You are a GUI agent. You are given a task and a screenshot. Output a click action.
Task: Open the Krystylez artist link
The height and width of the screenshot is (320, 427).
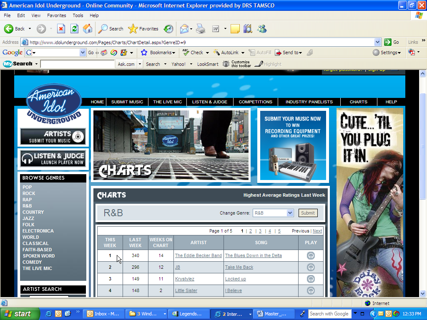tap(185, 279)
